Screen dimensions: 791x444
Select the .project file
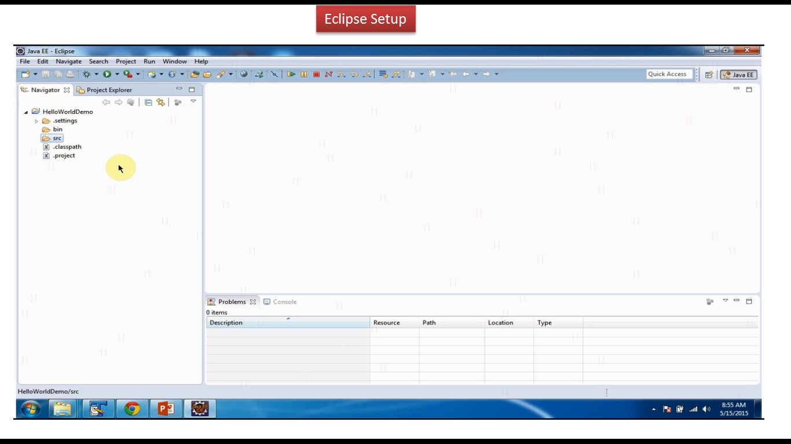(x=60, y=156)
